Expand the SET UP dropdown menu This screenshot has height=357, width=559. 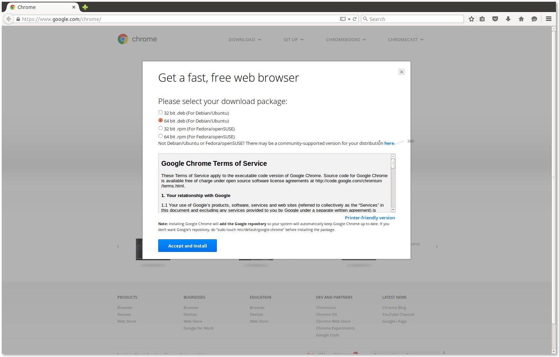pyautogui.click(x=293, y=39)
